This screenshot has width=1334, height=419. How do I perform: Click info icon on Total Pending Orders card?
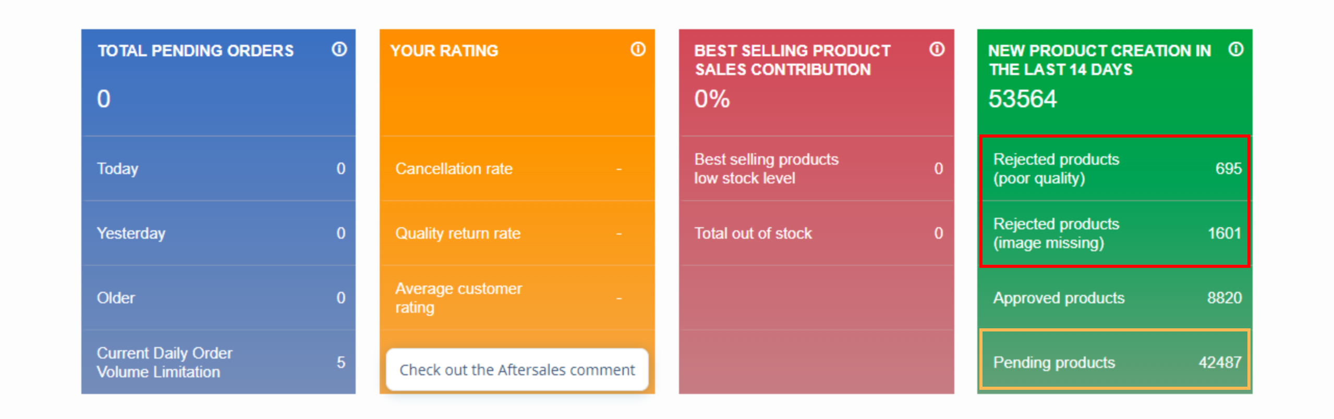click(339, 50)
